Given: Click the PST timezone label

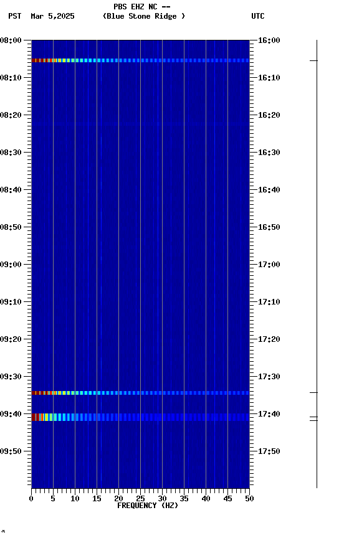Looking at the screenshot, I should [15, 16].
